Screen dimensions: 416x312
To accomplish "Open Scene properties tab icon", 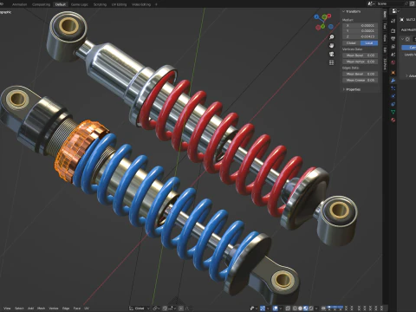I will point(393,55).
